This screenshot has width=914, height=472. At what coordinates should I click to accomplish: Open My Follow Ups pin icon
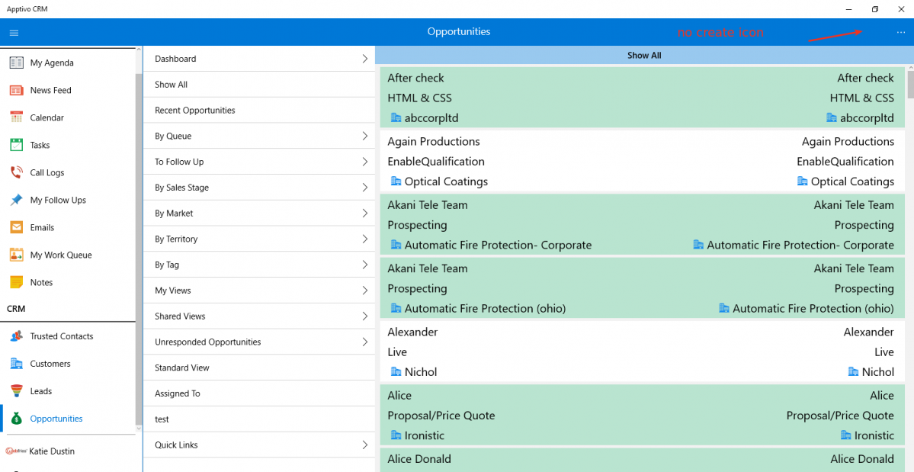coord(16,200)
